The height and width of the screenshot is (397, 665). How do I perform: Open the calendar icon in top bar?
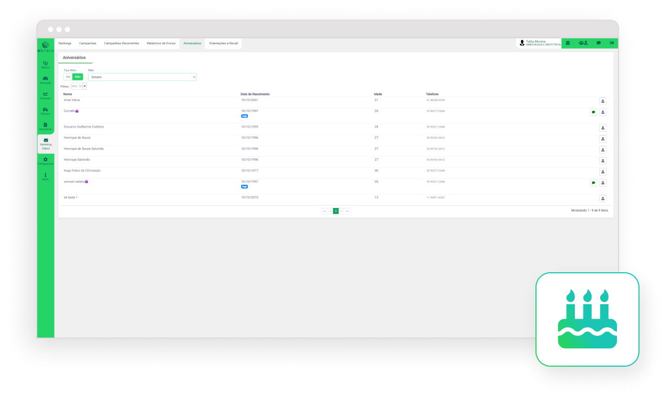(x=568, y=43)
